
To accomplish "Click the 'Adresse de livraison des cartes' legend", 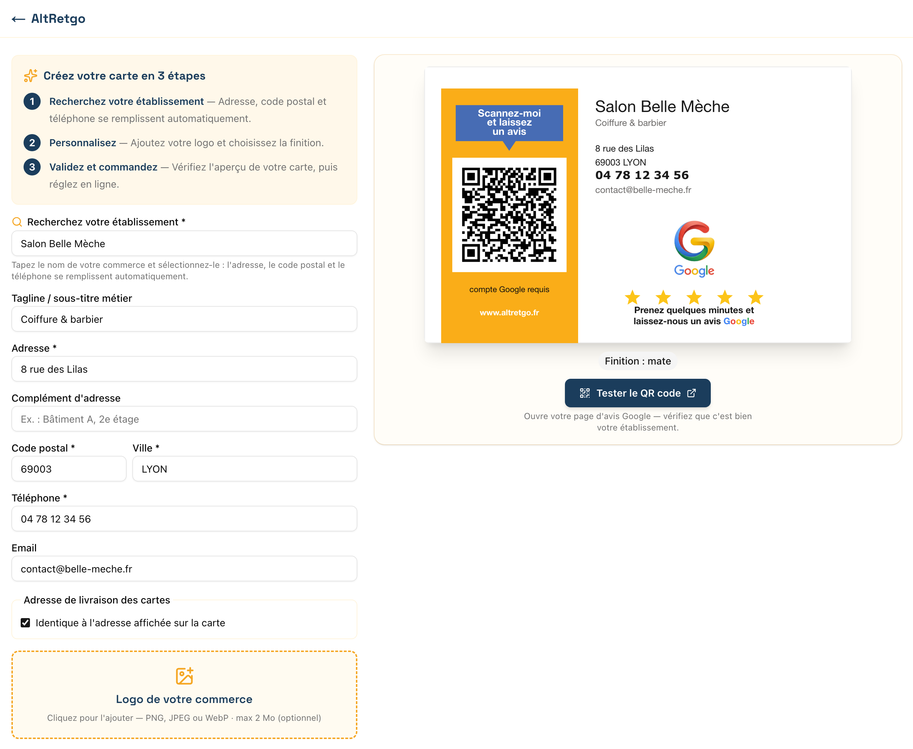I will (x=97, y=600).
